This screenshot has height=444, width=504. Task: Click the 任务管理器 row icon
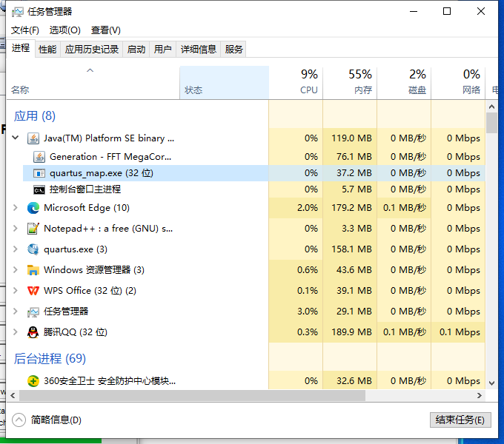tap(33, 312)
